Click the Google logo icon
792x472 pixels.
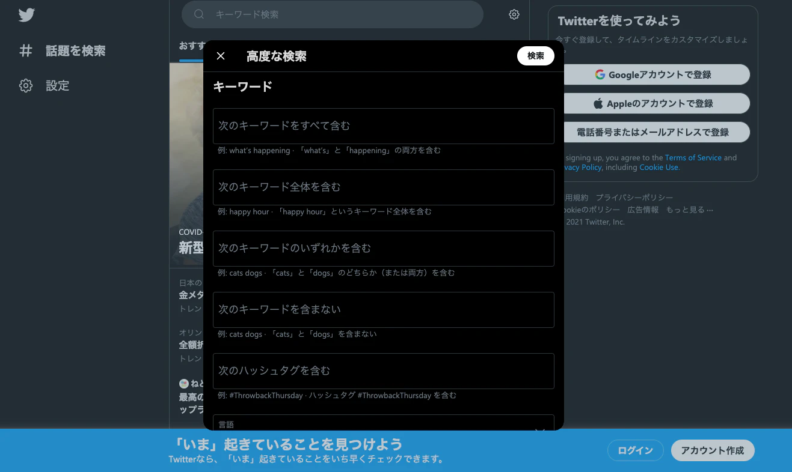(600, 74)
